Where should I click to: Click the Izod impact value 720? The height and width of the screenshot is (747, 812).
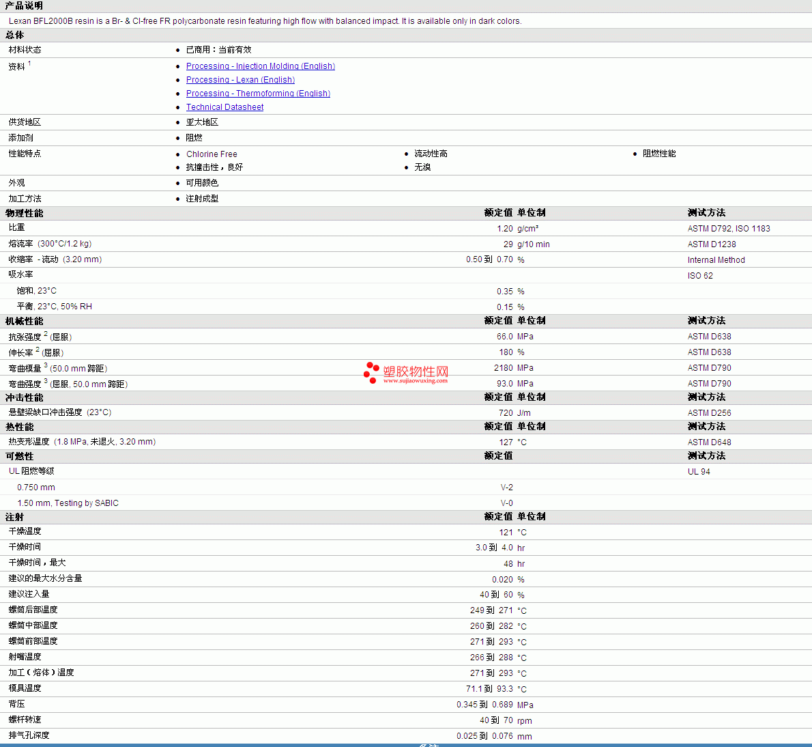(x=506, y=413)
